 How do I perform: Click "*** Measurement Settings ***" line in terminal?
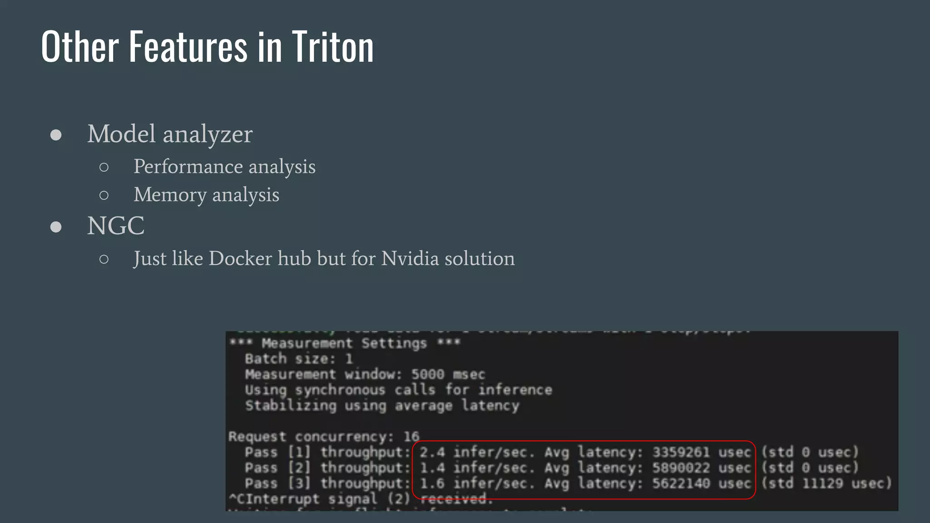[345, 343]
